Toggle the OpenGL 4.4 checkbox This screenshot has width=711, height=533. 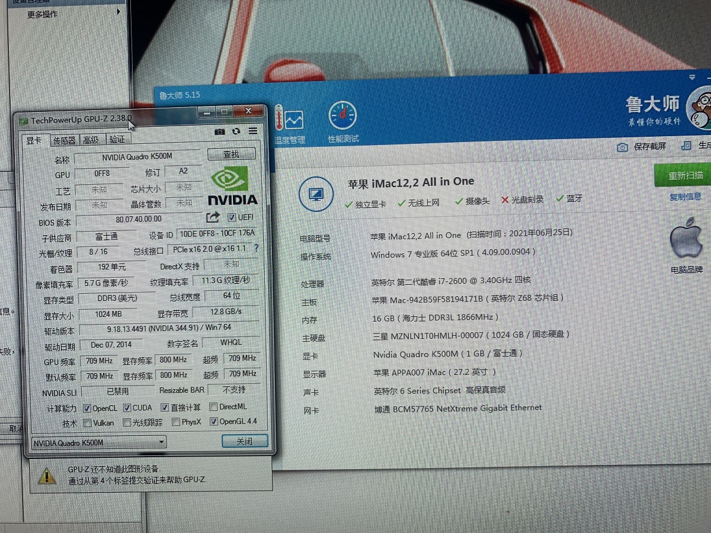(x=214, y=422)
